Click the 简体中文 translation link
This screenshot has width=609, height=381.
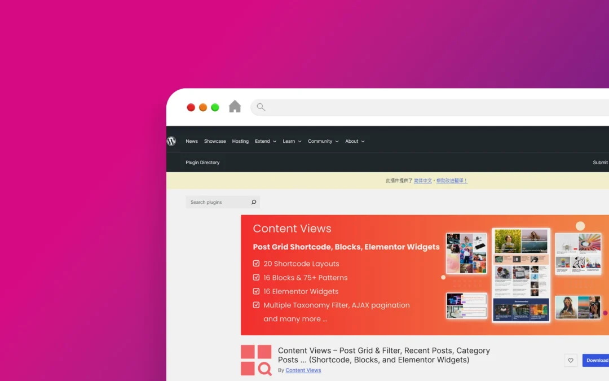pyautogui.click(x=422, y=181)
